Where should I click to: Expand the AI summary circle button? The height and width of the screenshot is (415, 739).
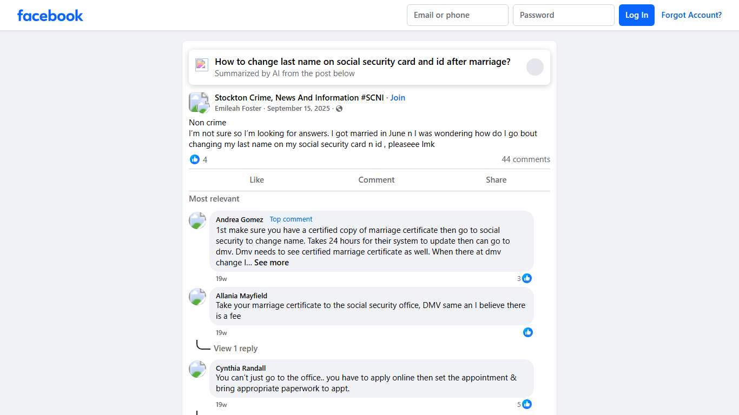click(x=535, y=67)
